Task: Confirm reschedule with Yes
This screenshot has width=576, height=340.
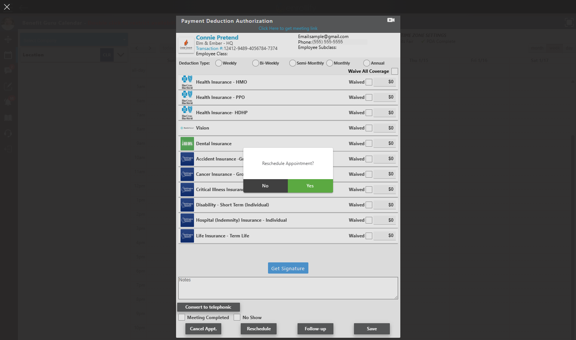Action: click(x=310, y=186)
